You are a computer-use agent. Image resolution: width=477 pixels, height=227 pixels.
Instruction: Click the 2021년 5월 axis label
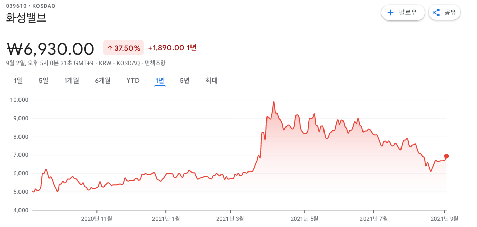[x=304, y=218]
